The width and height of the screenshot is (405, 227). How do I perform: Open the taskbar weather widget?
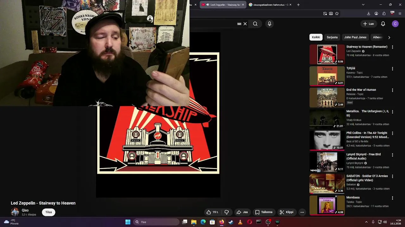coord(11,222)
